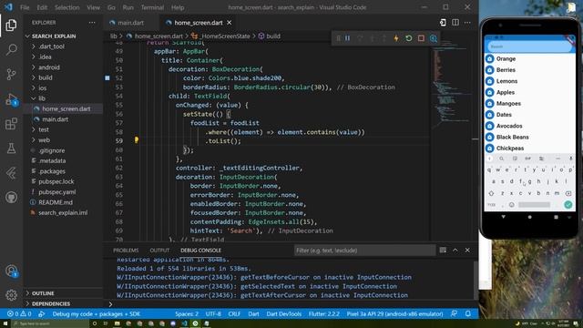Select the Pixel 3a device status item
This screenshot has height=328, width=583.
pyautogui.click(x=394, y=313)
